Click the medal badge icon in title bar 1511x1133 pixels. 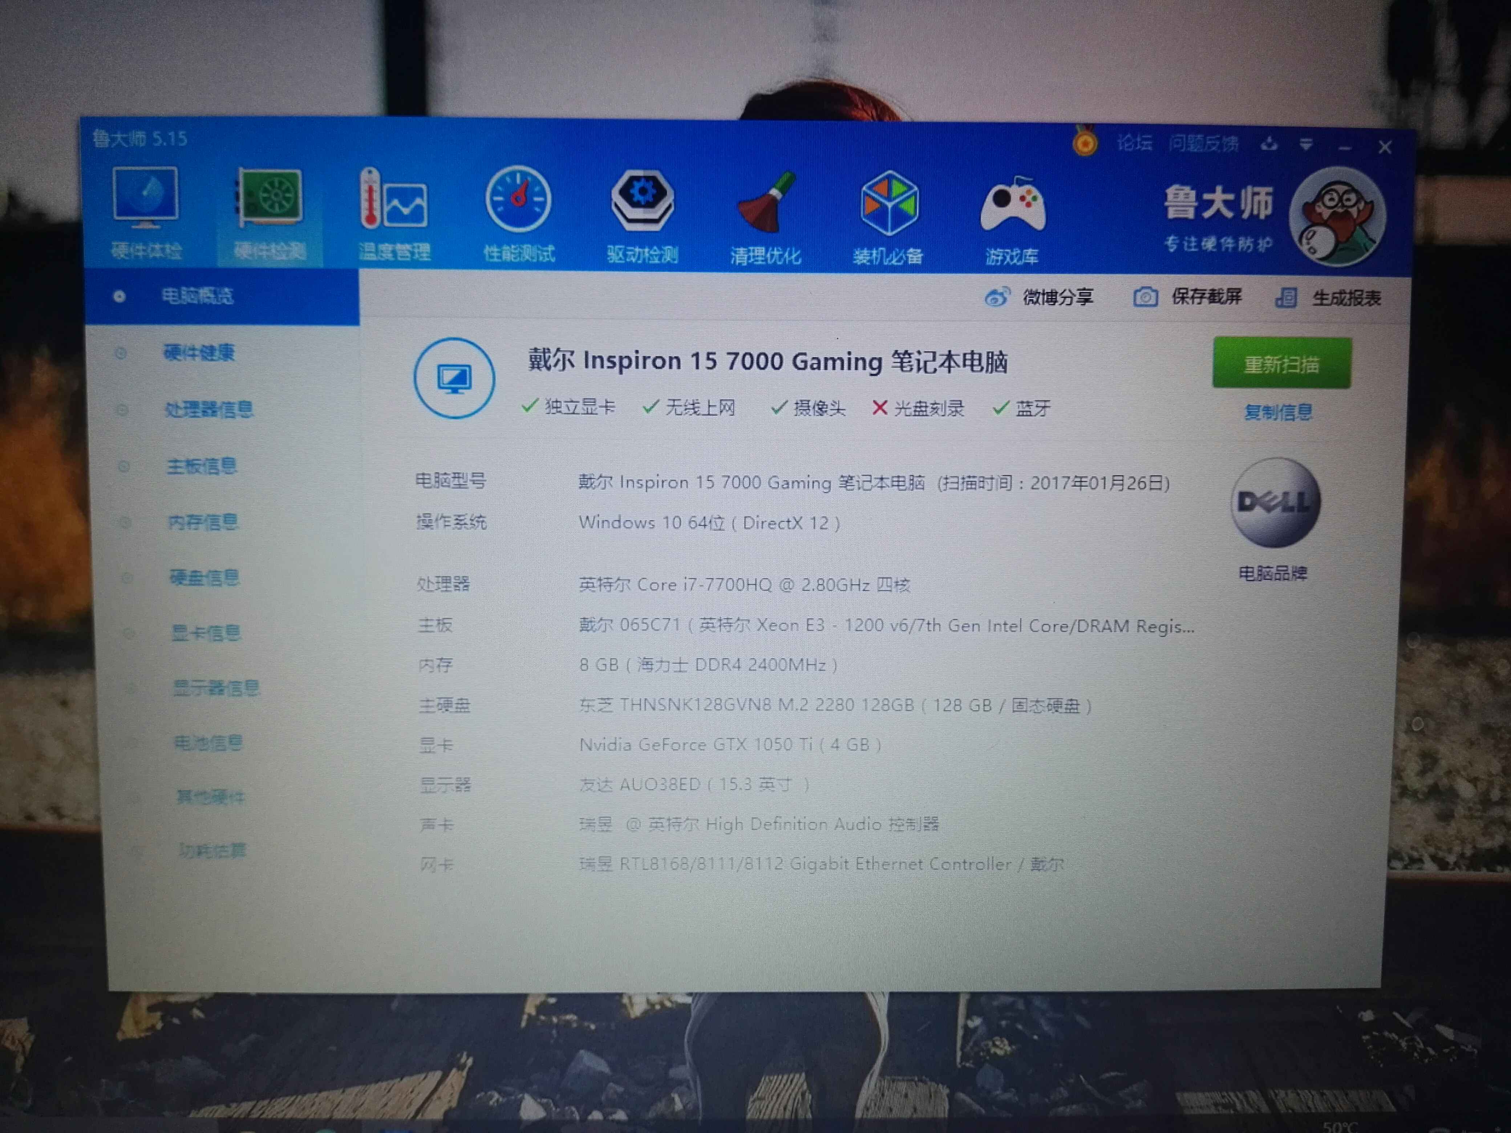click(1084, 141)
